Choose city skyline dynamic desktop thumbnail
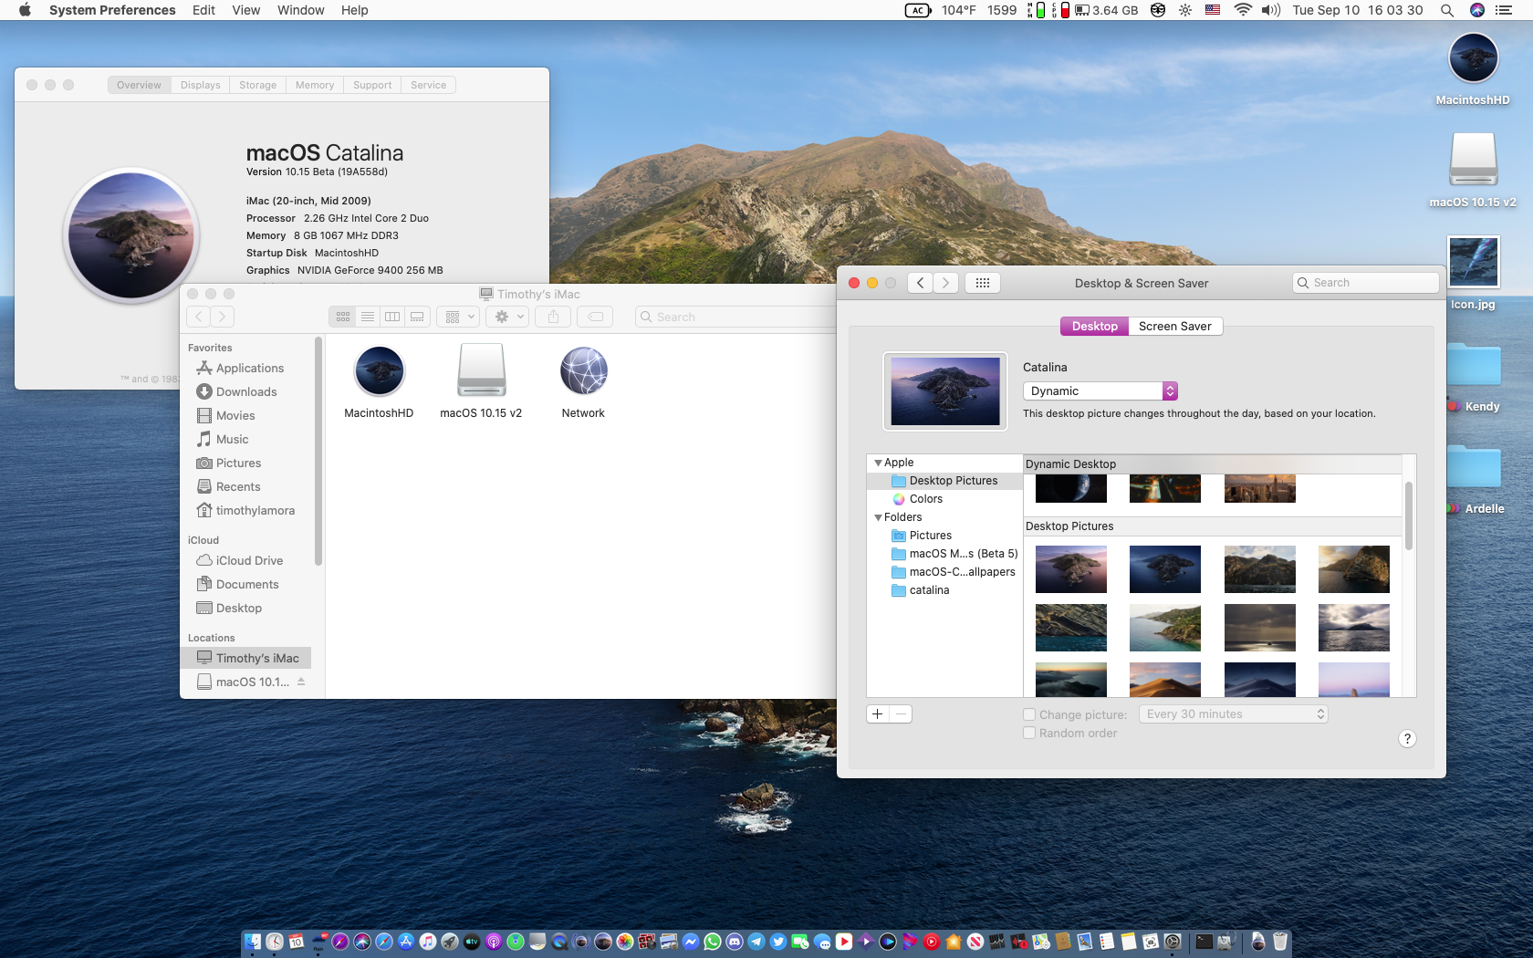Viewport: 1533px width, 958px height. (1260, 489)
